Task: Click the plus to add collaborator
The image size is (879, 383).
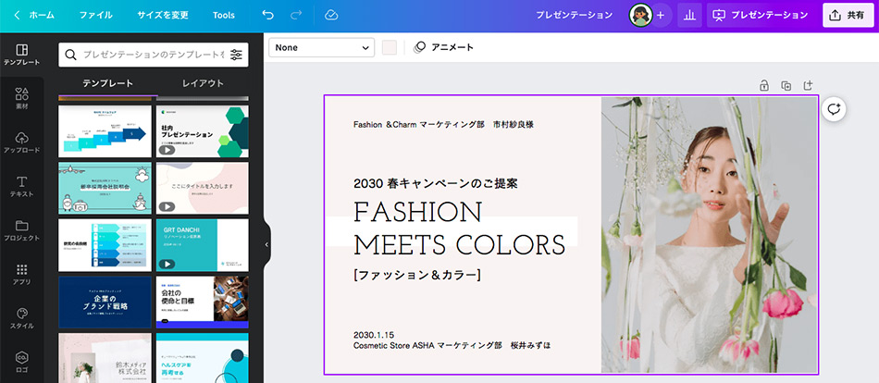Action: tap(660, 15)
